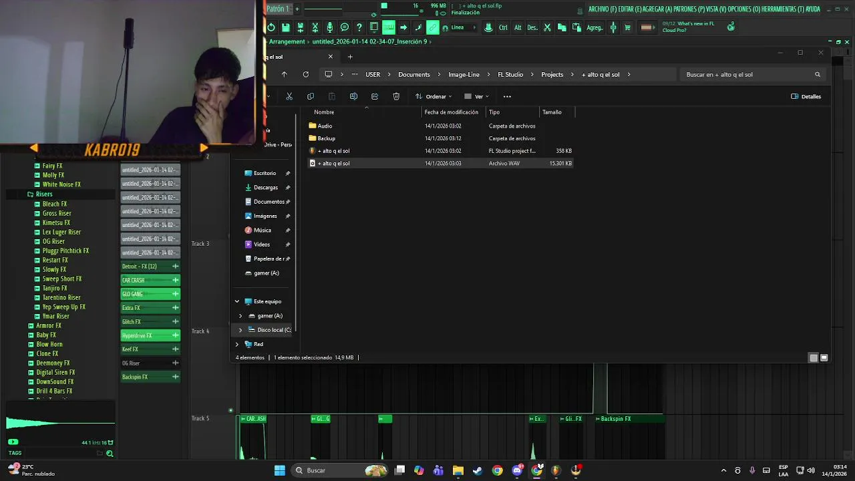Click the search magnifier icon in FL browser tags
855x481 pixels.
[x=110, y=453]
